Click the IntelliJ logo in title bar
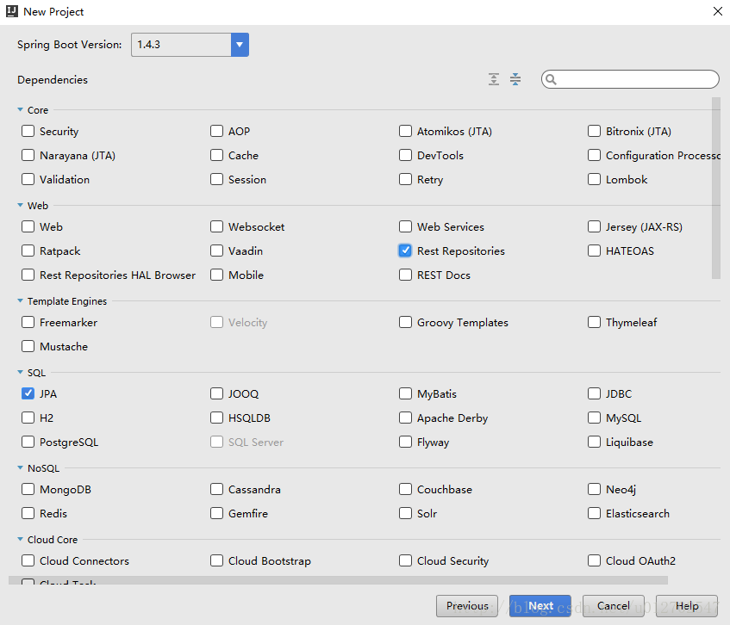The image size is (730, 625). pyautogui.click(x=11, y=12)
